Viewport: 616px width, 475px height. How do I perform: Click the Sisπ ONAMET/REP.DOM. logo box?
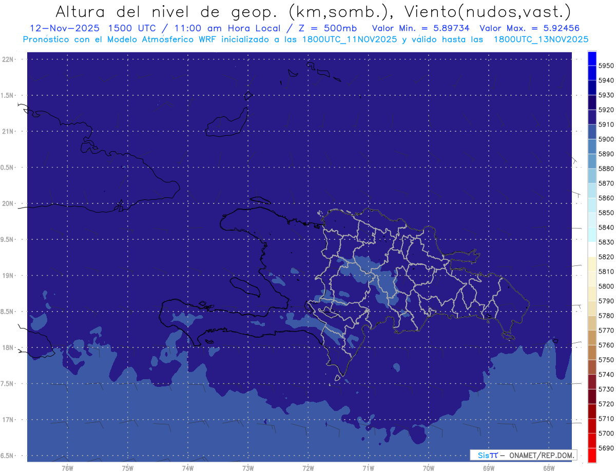point(523,455)
